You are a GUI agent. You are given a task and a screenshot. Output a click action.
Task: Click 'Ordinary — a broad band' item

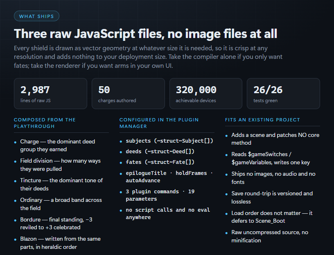point(61,204)
